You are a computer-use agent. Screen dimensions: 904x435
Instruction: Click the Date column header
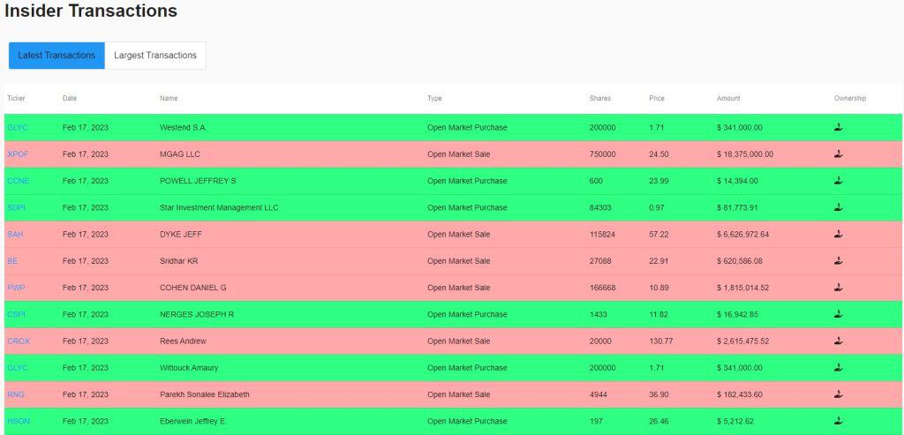pyautogui.click(x=69, y=99)
